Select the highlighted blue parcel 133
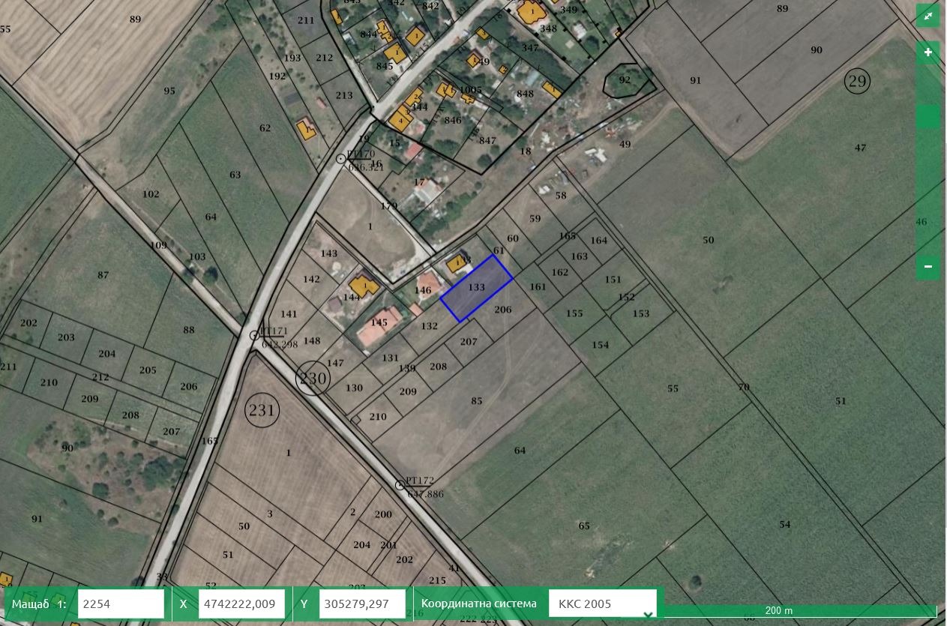947x626 pixels. pyautogui.click(x=476, y=289)
